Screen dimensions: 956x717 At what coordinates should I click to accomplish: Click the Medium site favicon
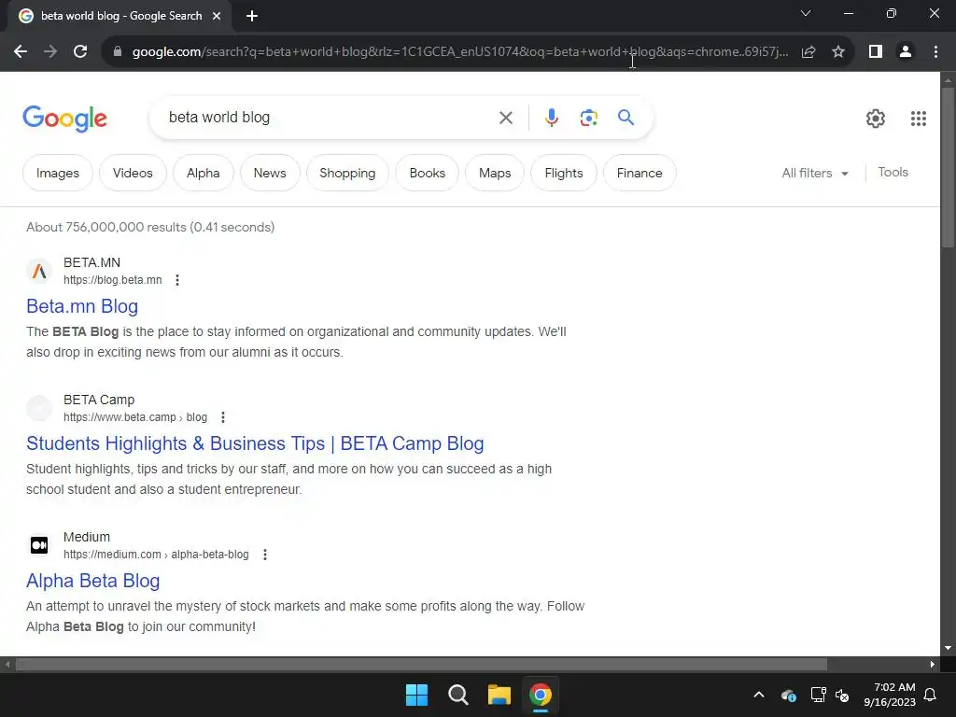pyautogui.click(x=39, y=545)
